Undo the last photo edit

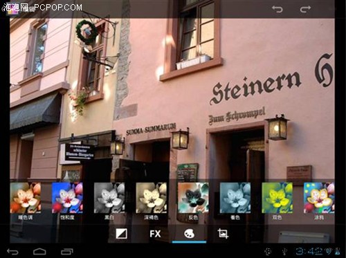[277, 9]
